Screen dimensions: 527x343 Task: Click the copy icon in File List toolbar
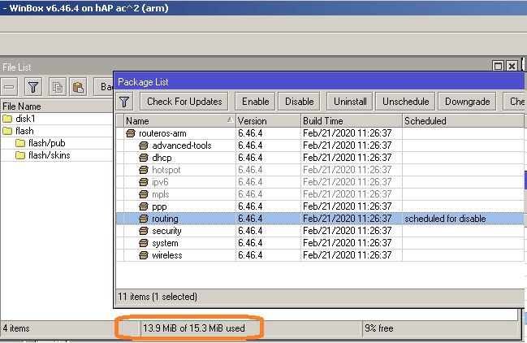pyautogui.click(x=58, y=87)
